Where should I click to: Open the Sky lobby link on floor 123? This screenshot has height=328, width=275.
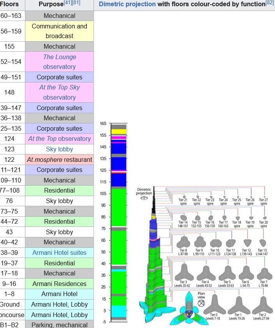tap(60, 149)
